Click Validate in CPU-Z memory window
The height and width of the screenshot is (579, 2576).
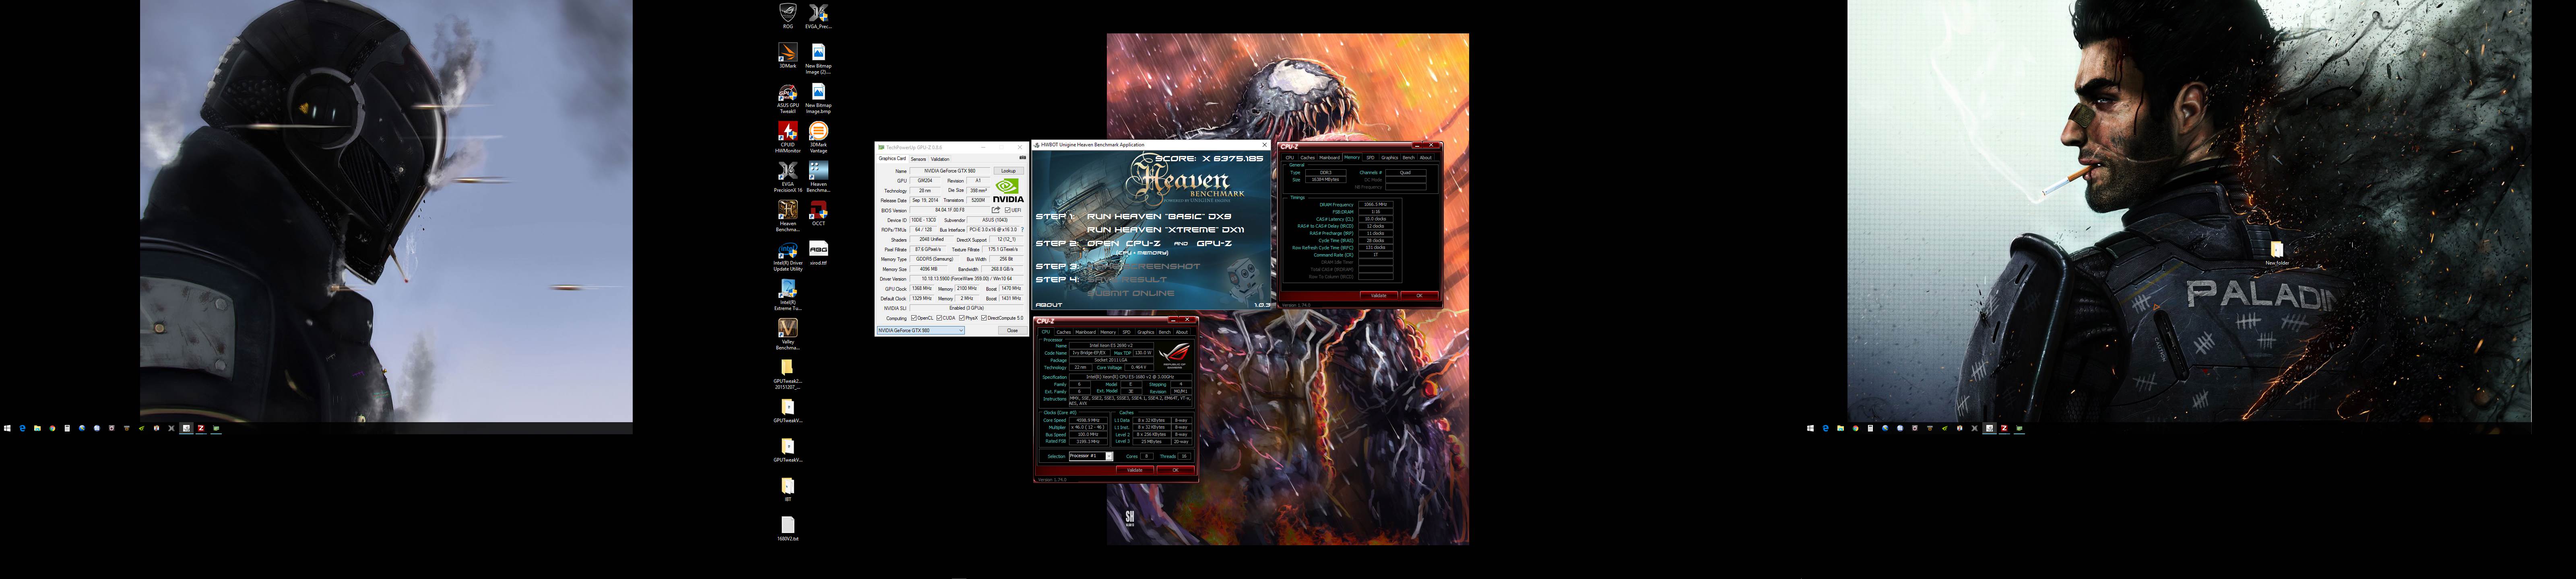tap(1379, 296)
